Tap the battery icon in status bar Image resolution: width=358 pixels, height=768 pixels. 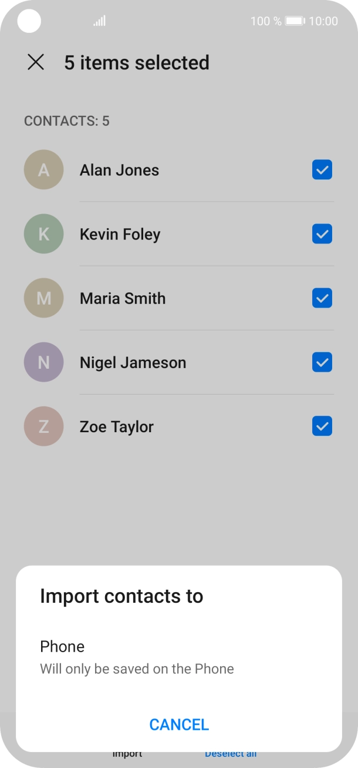[x=295, y=21]
